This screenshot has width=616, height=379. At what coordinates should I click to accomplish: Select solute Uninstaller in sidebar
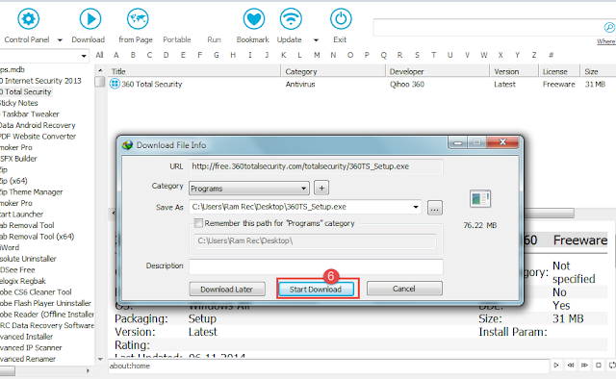(x=28, y=259)
